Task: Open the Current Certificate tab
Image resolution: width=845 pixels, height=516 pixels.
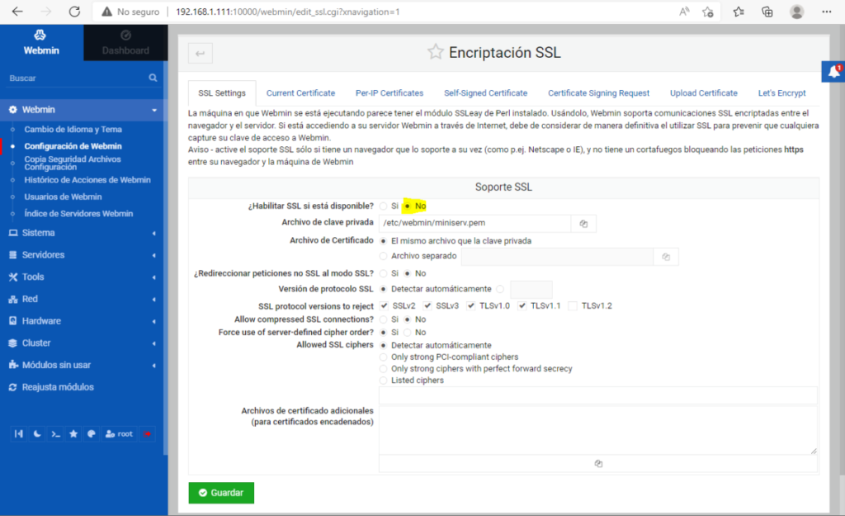Action: pyautogui.click(x=300, y=93)
